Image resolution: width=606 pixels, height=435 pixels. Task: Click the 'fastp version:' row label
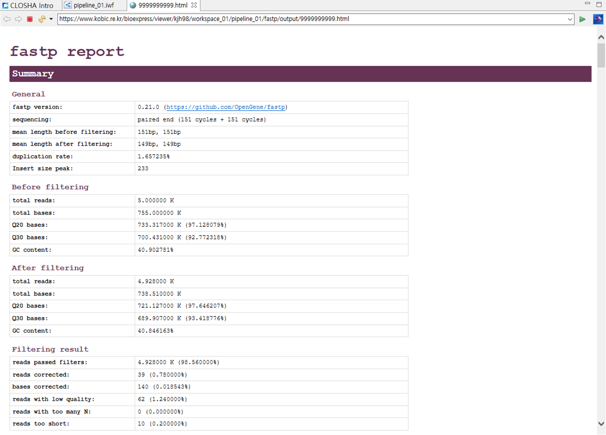point(37,107)
